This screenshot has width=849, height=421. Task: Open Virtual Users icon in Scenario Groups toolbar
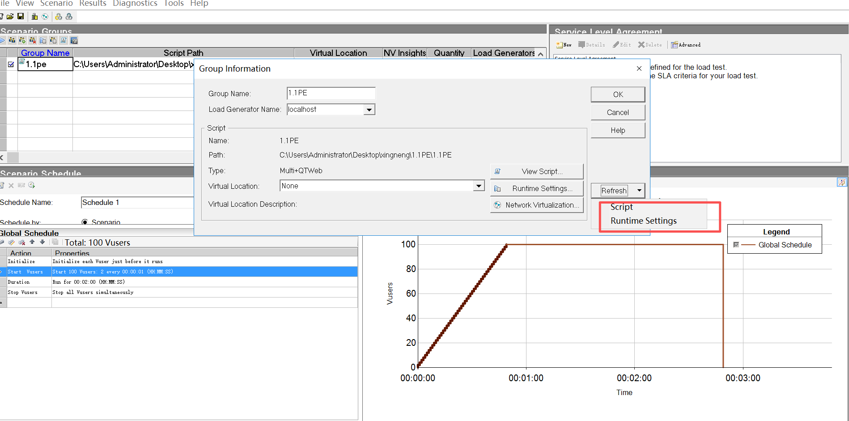12,40
